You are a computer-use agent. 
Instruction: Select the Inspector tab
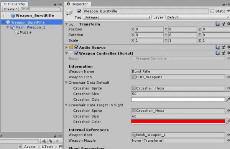77,4
